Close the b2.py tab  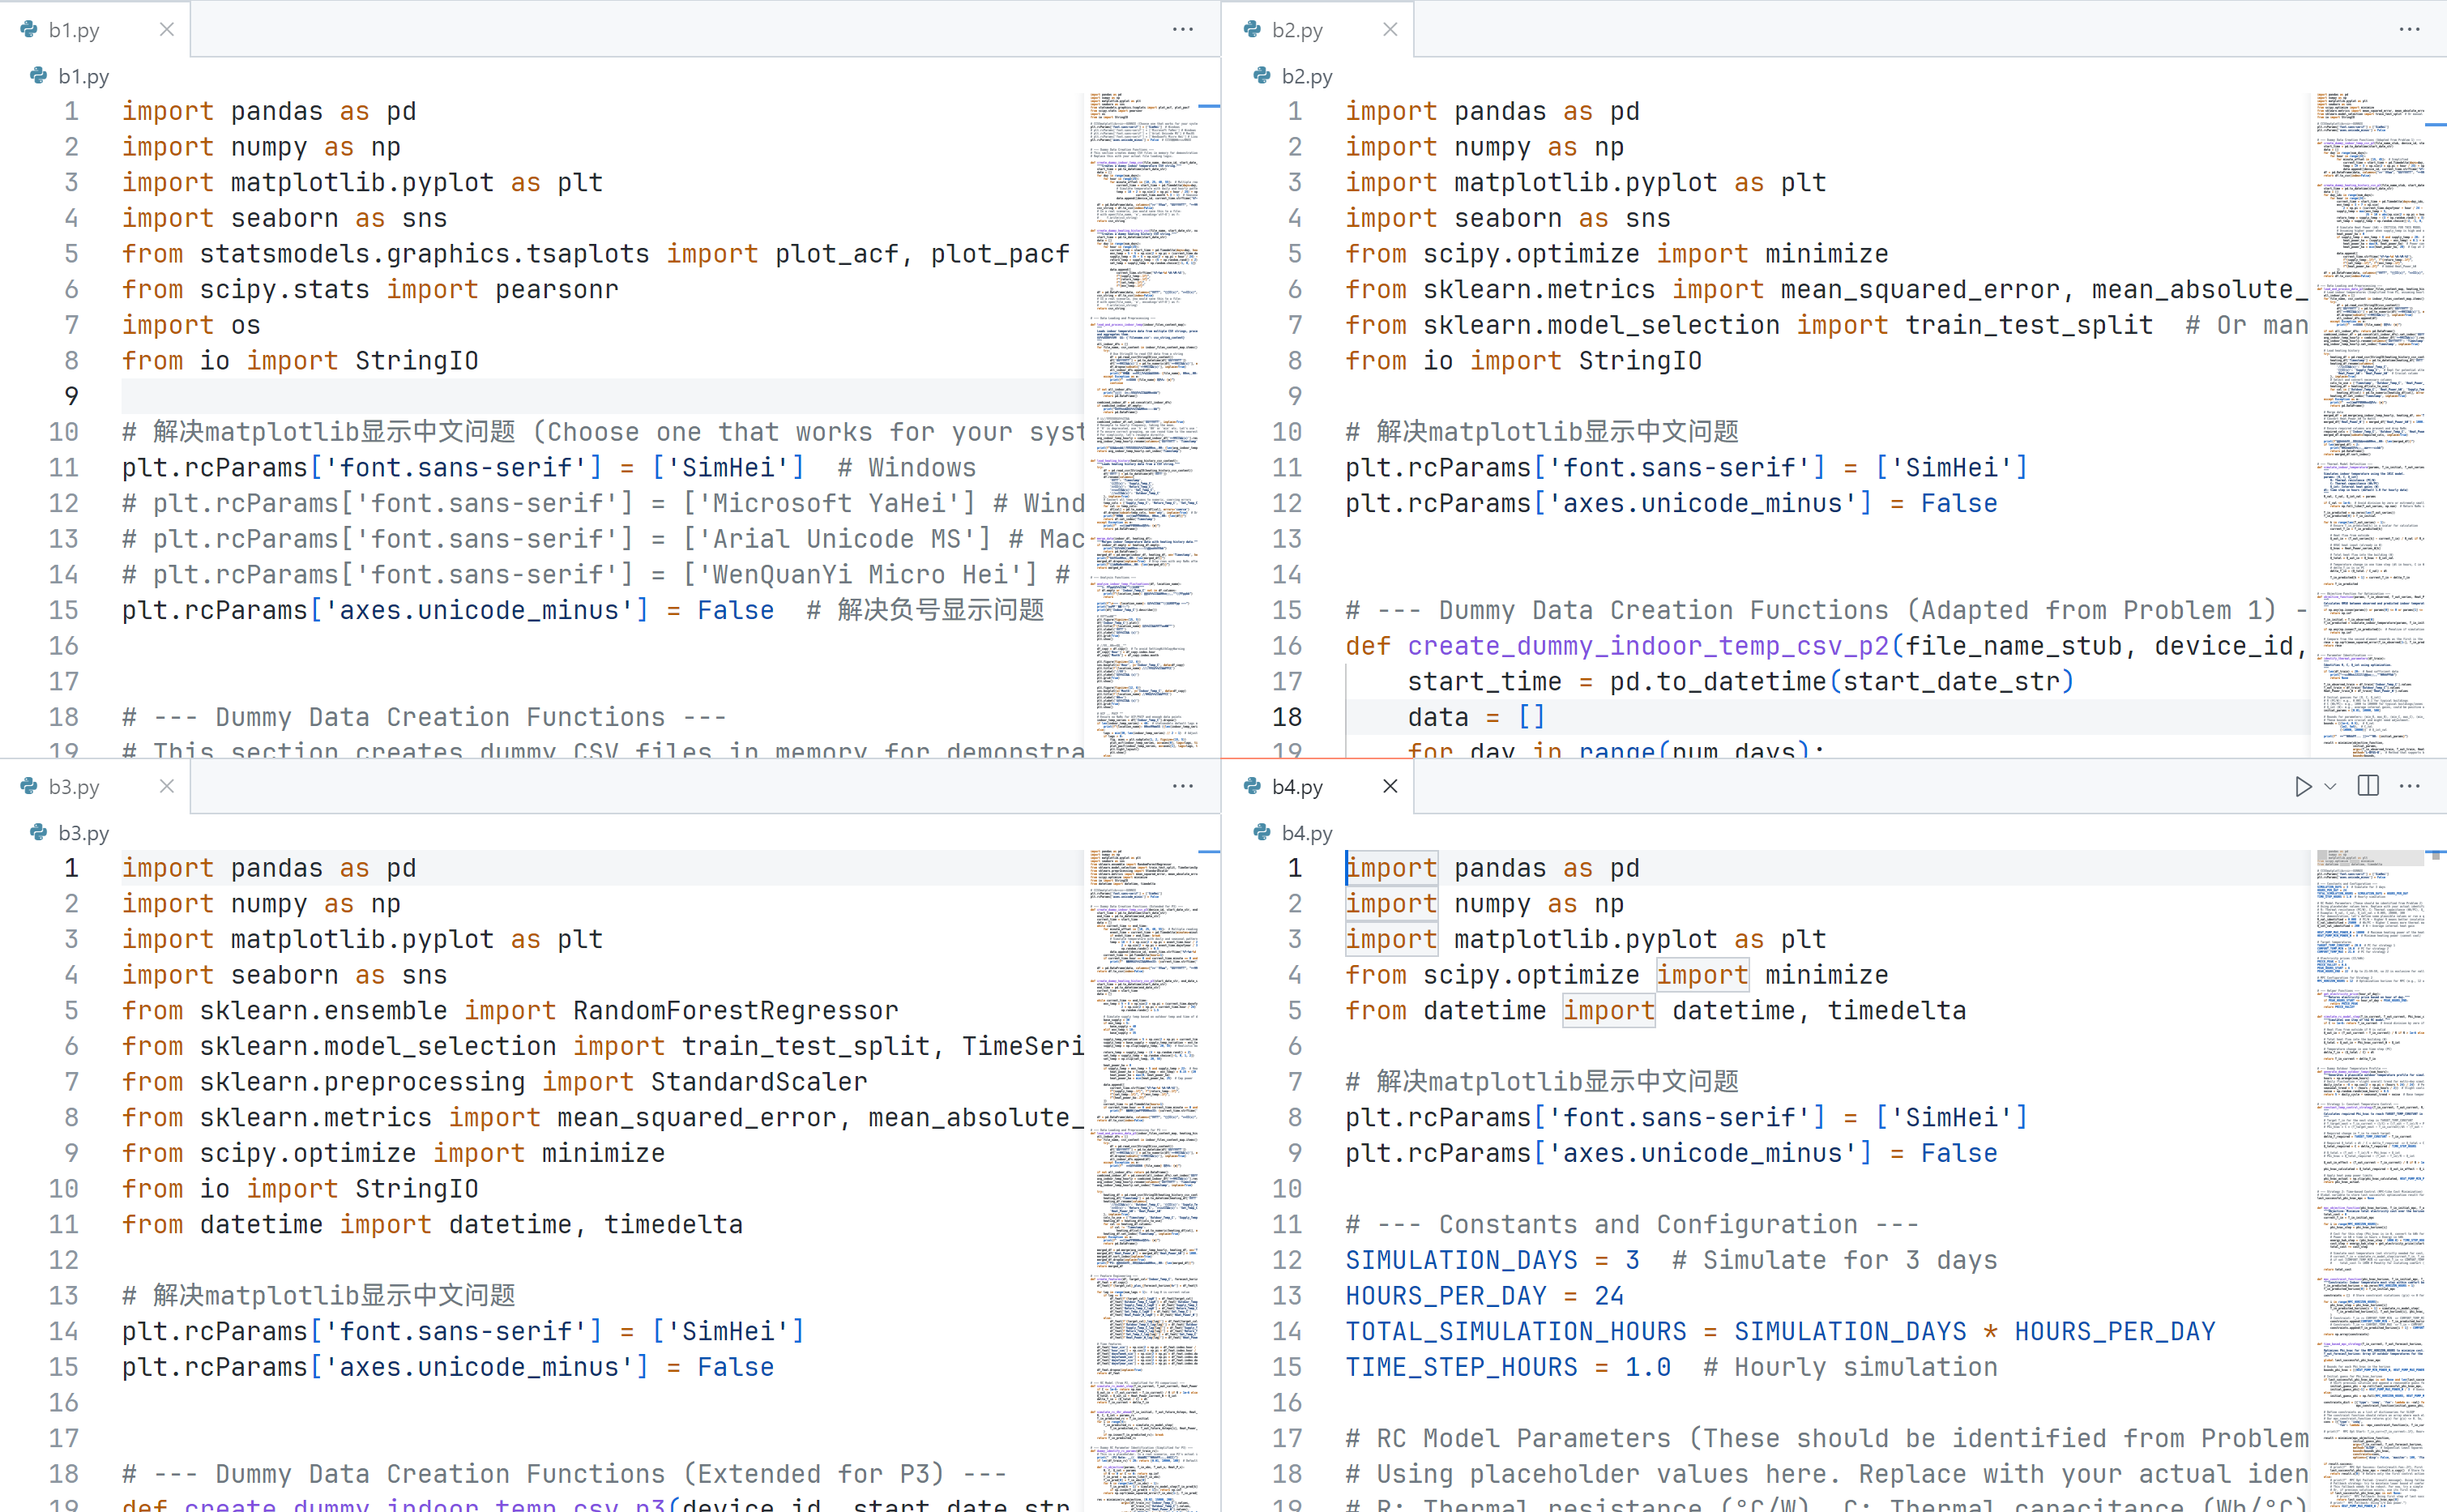(x=1390, y=29)
